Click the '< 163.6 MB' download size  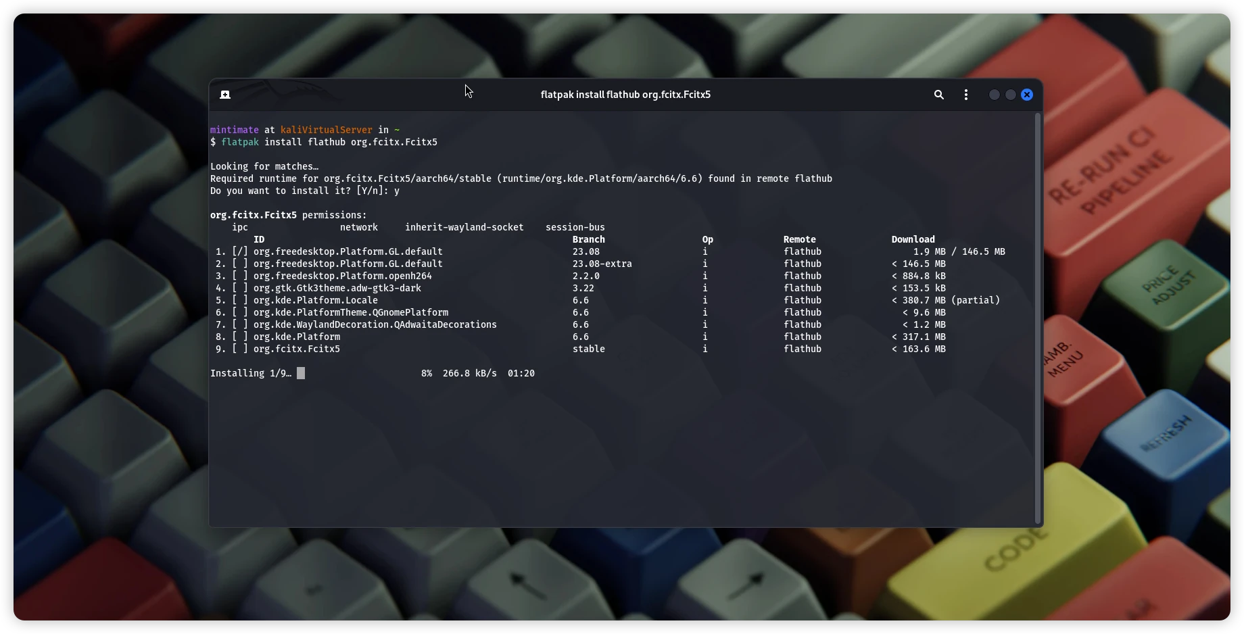(x=919, y=349)
